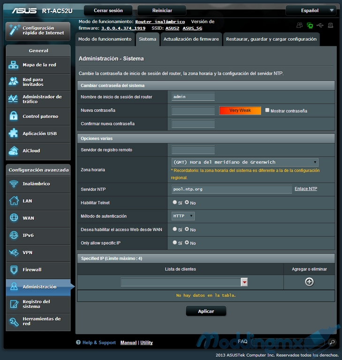The height and width of the screenshot is (360, 342).
Task: Click the USB status icon in header
Action: click(x=320, y=25)
